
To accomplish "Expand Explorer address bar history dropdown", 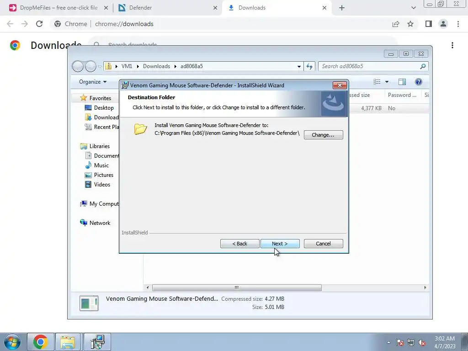I will pos(299,66).
